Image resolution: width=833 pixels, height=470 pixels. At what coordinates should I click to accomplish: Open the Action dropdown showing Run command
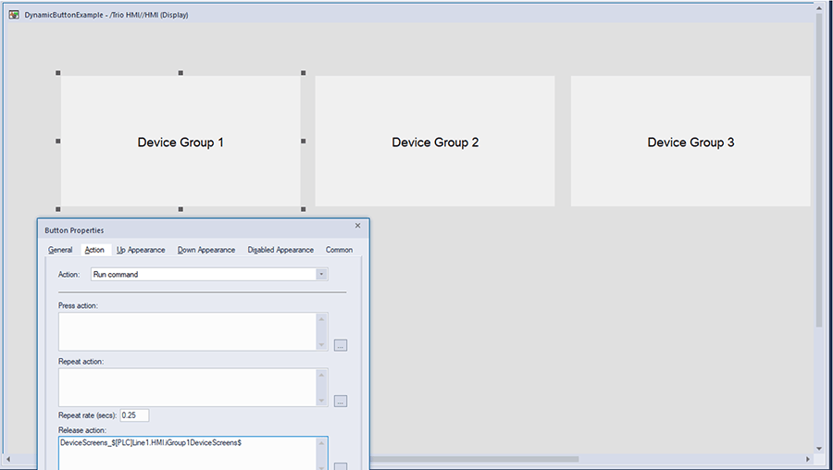(x=209, y=274)
